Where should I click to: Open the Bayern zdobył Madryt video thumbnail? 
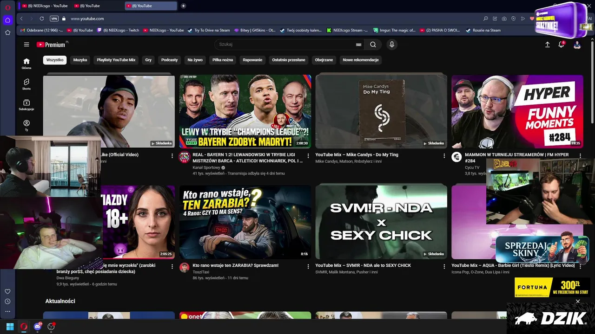click(245, 111)
